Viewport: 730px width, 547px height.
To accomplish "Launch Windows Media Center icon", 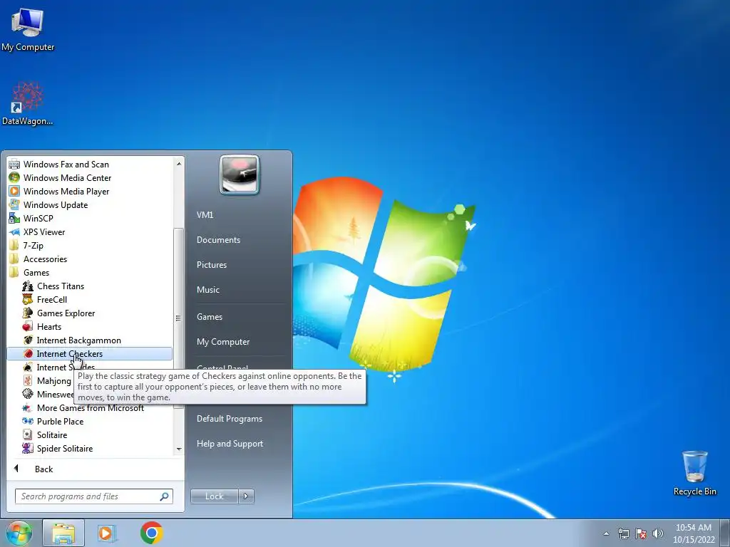I will click(x=14, y=177).
